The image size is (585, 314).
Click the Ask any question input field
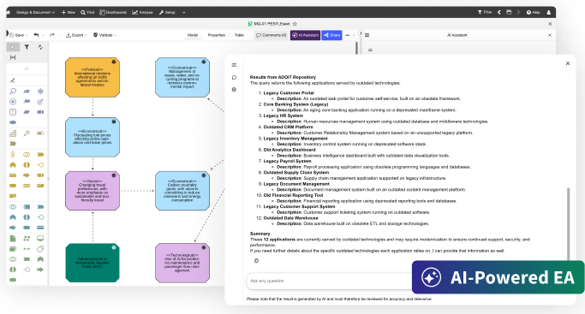(330, 281)
